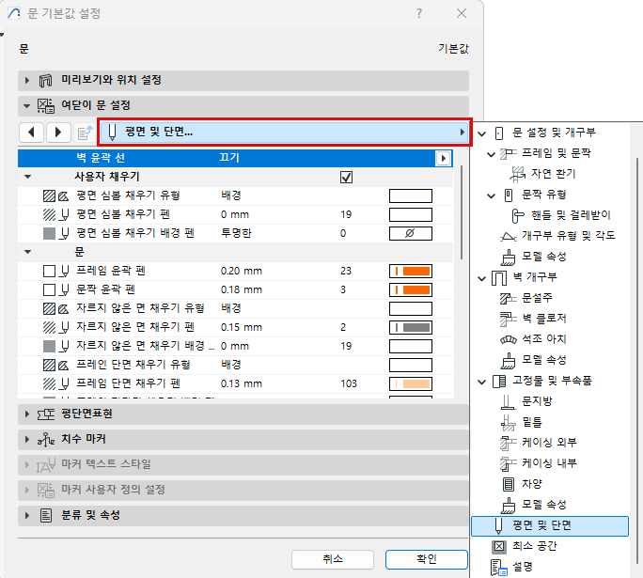Select 문짝 유형 in the page list
This screenshot has height=578, width=643.
543,195
